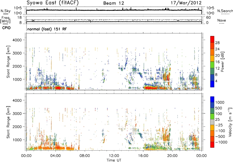Click the '2000' tick on velocity panel

tap(17, 127)
